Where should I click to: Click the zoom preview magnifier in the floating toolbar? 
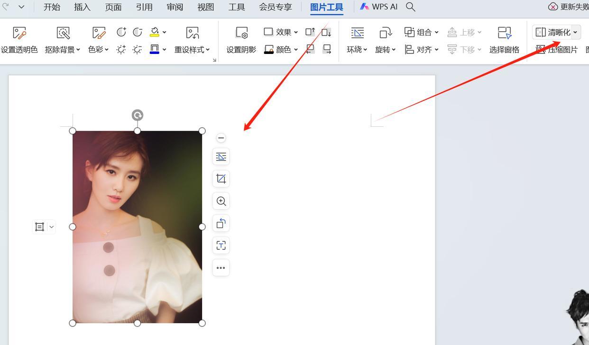(221, 201)
